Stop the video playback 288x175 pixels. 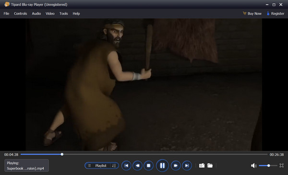(x=148, y=165)
